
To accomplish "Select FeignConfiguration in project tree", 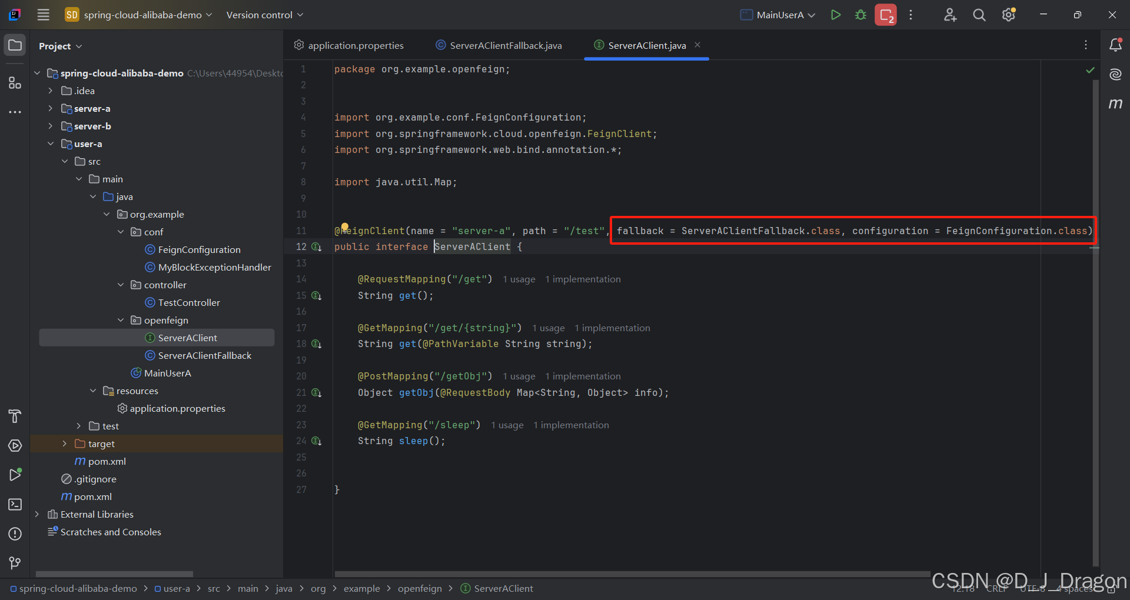I will (199, 249).
